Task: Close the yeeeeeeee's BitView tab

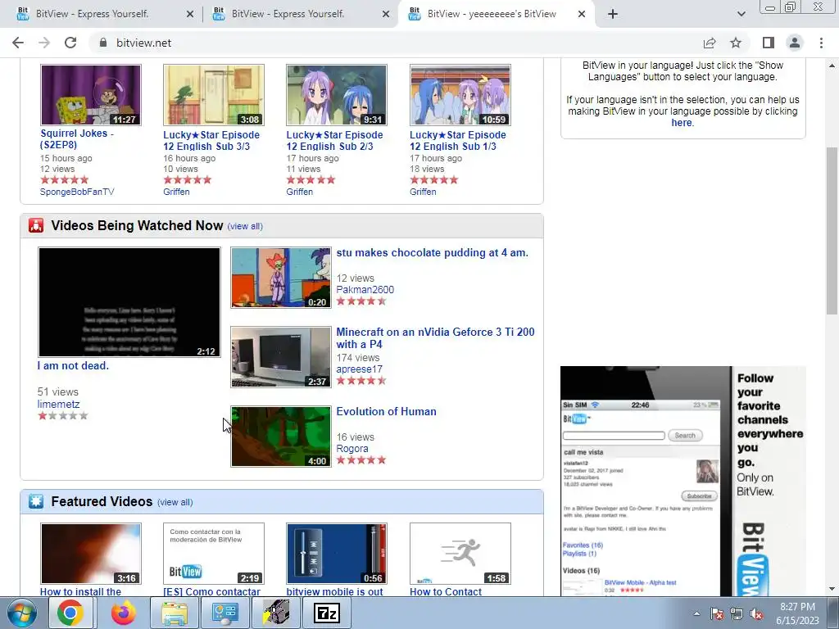Action: tap(582, 15)
